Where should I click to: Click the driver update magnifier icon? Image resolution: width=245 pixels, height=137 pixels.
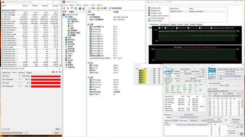tap(110, 8)
